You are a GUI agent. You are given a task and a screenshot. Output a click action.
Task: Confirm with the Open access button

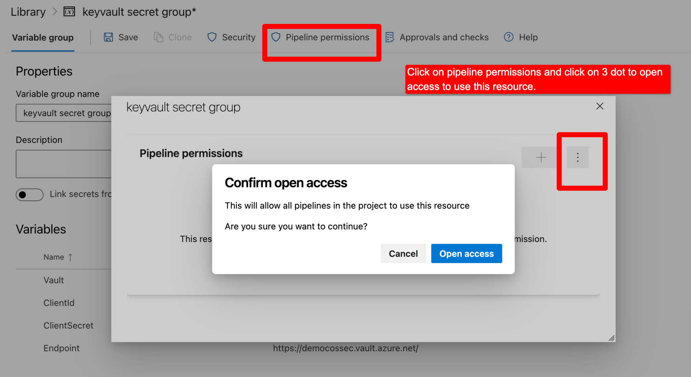pos(466,253)
